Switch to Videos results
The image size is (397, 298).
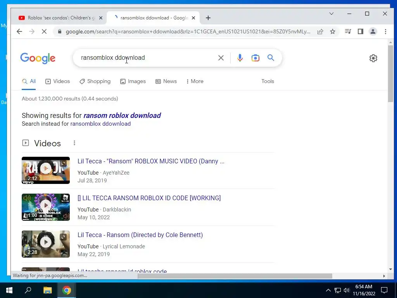tap(57, 81)
